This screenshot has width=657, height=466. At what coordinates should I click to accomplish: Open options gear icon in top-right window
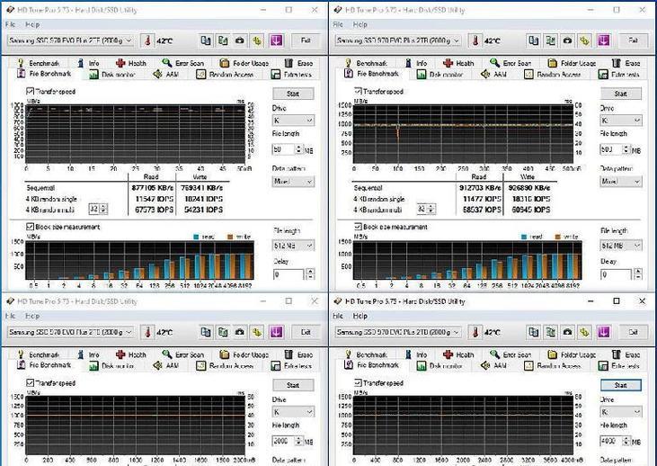coord(584,40)
